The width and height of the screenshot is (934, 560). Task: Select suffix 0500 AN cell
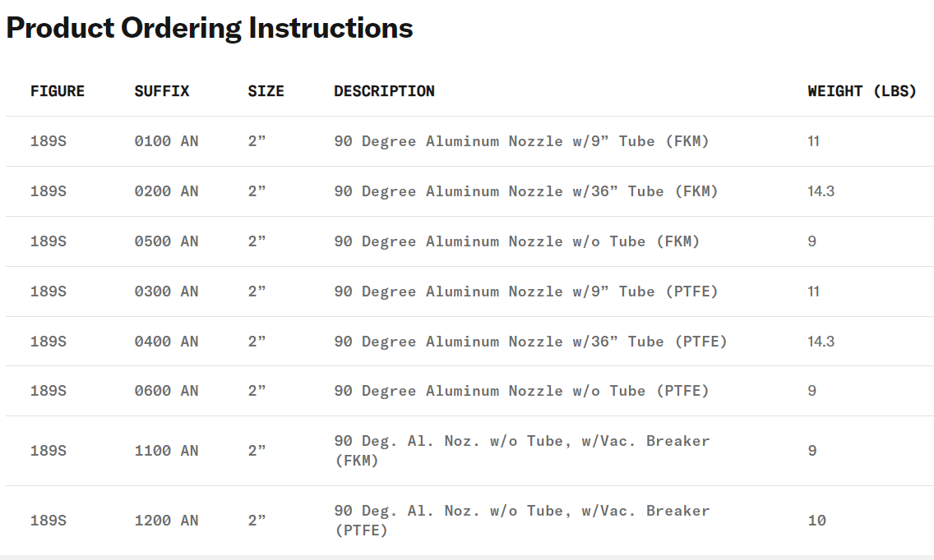(166, 241)
